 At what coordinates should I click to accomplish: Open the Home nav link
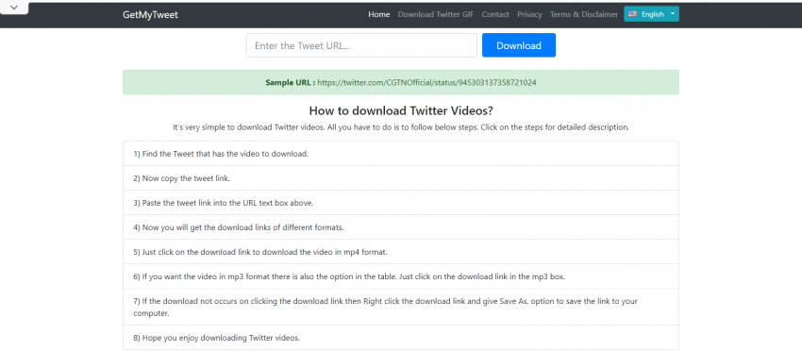[379, 14]
